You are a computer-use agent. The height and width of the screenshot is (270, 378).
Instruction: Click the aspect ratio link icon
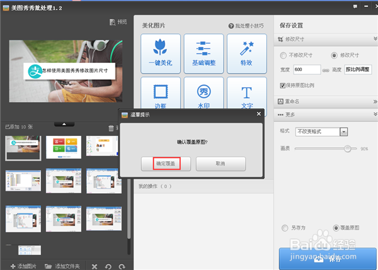pos(326,70)
